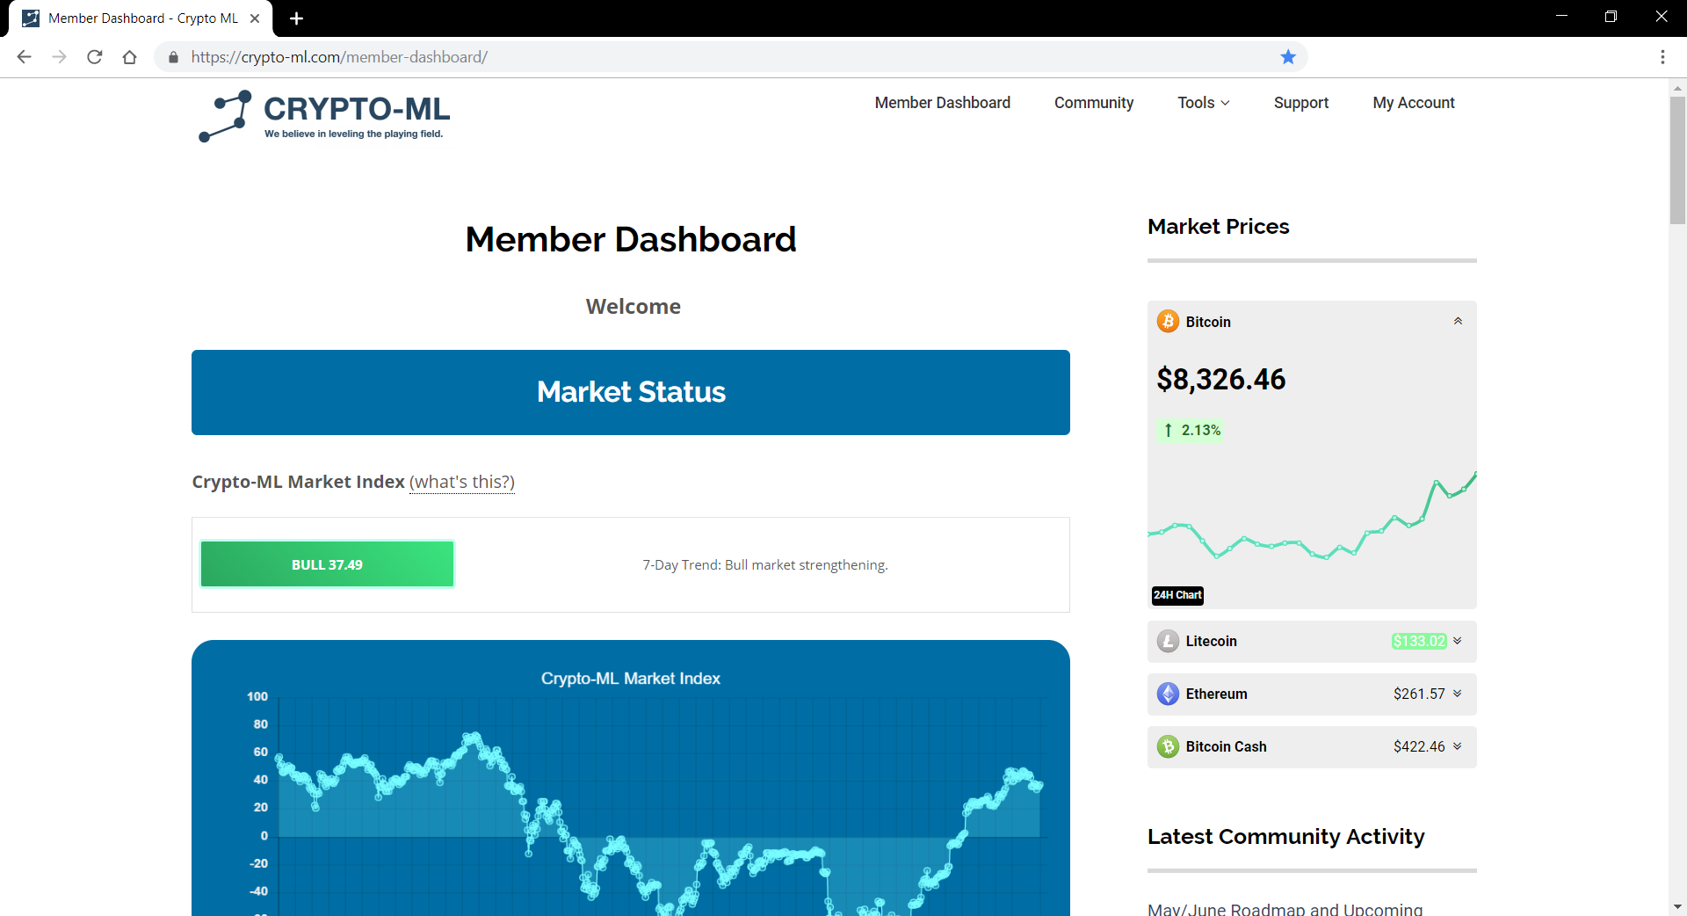Open the browser home page
Screen dimensions: 1687x916
click(130, 57)
